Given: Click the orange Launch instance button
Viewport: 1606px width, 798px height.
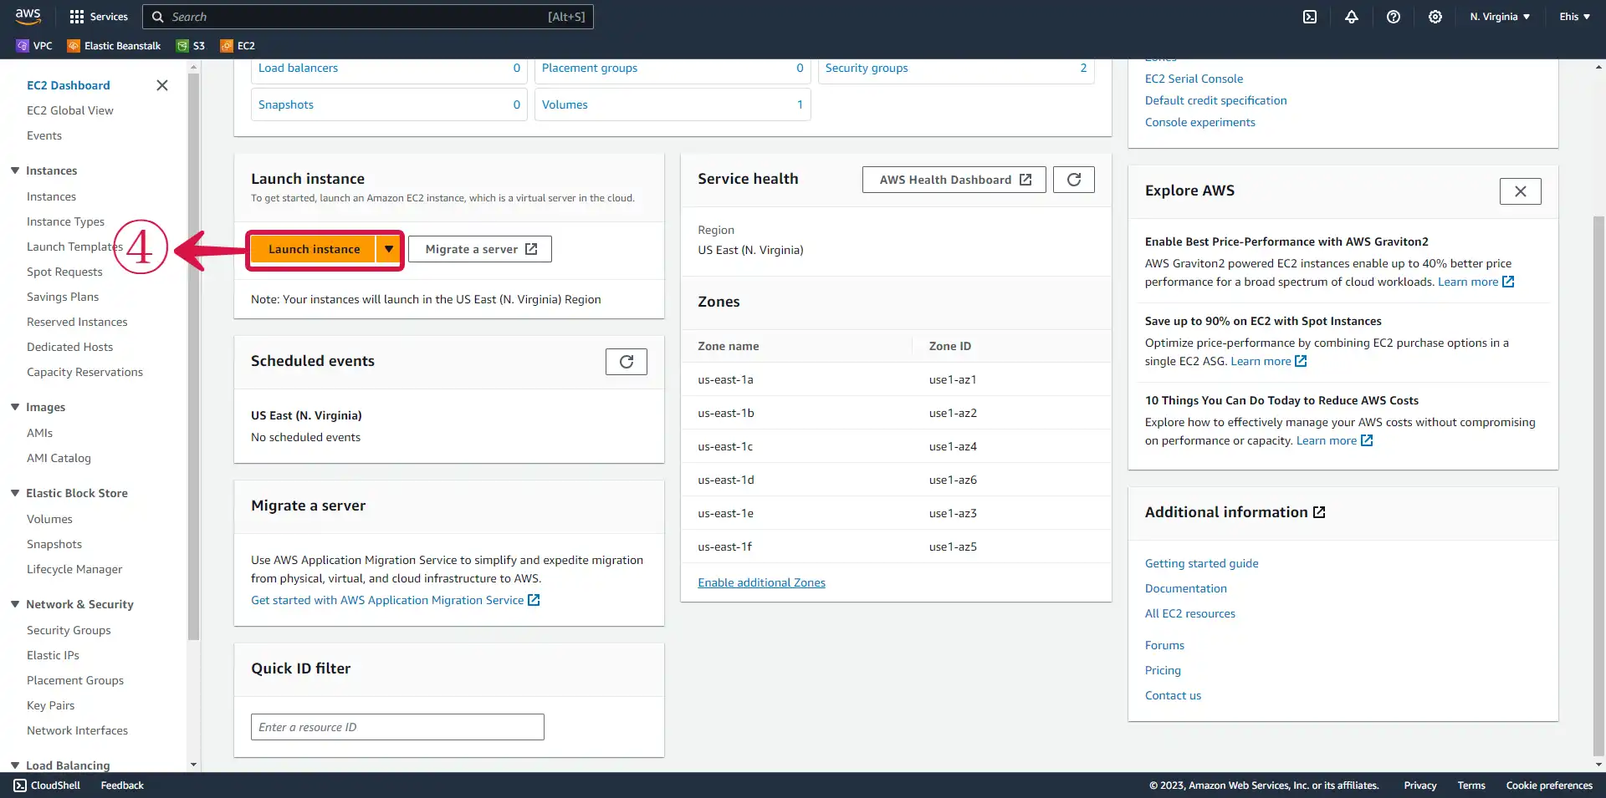Looking at the screenshot, I should [314, 249].
